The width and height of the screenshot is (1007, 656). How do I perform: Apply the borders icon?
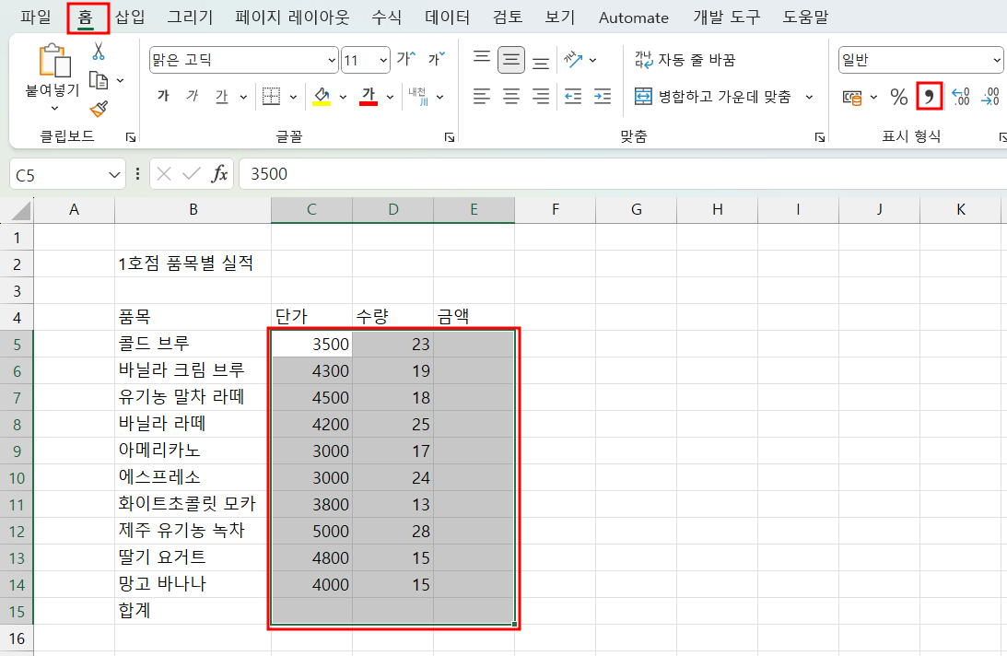[271, 97]
